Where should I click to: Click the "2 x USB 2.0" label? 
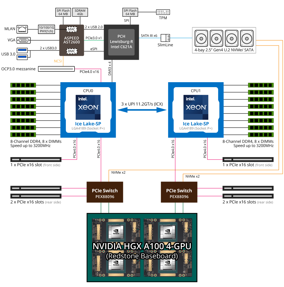pos(94,27)
